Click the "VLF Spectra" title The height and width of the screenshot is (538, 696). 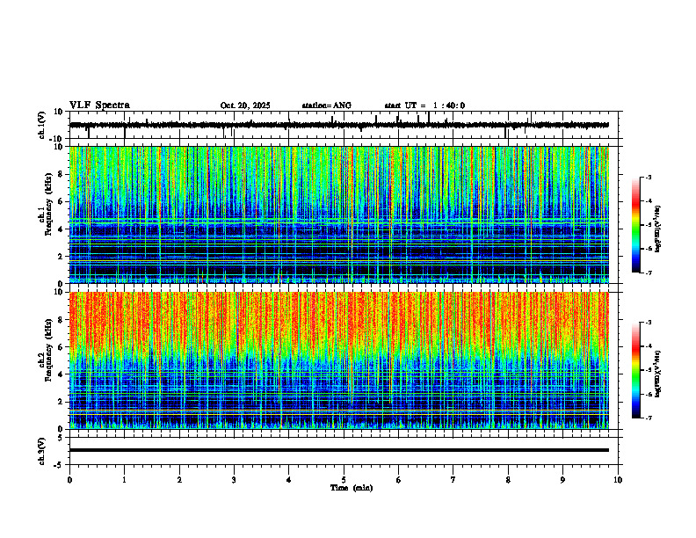99,105
